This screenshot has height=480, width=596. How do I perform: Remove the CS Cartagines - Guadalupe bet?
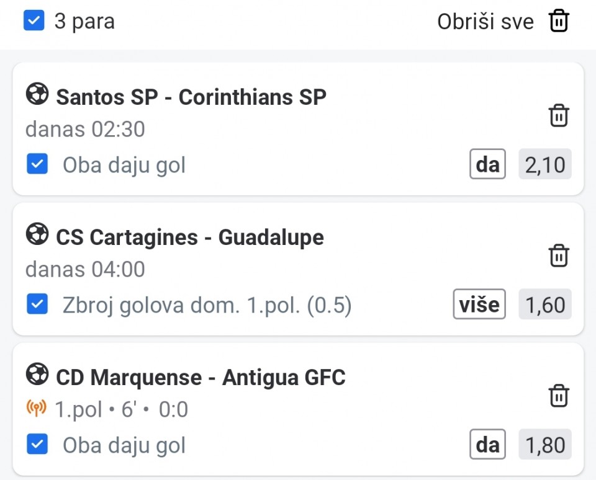[559, 256]
